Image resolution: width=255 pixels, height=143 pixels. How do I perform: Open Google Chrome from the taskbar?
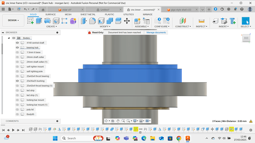tap(179, 138)
